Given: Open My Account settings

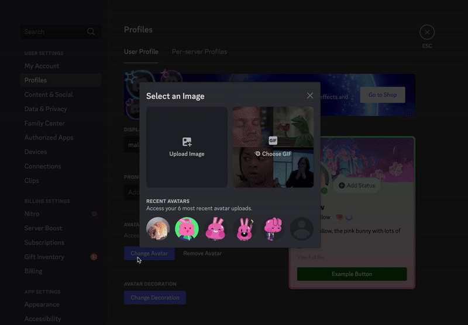Looking at the screenshot, I should pyautogui.click(x=42, y=66).
